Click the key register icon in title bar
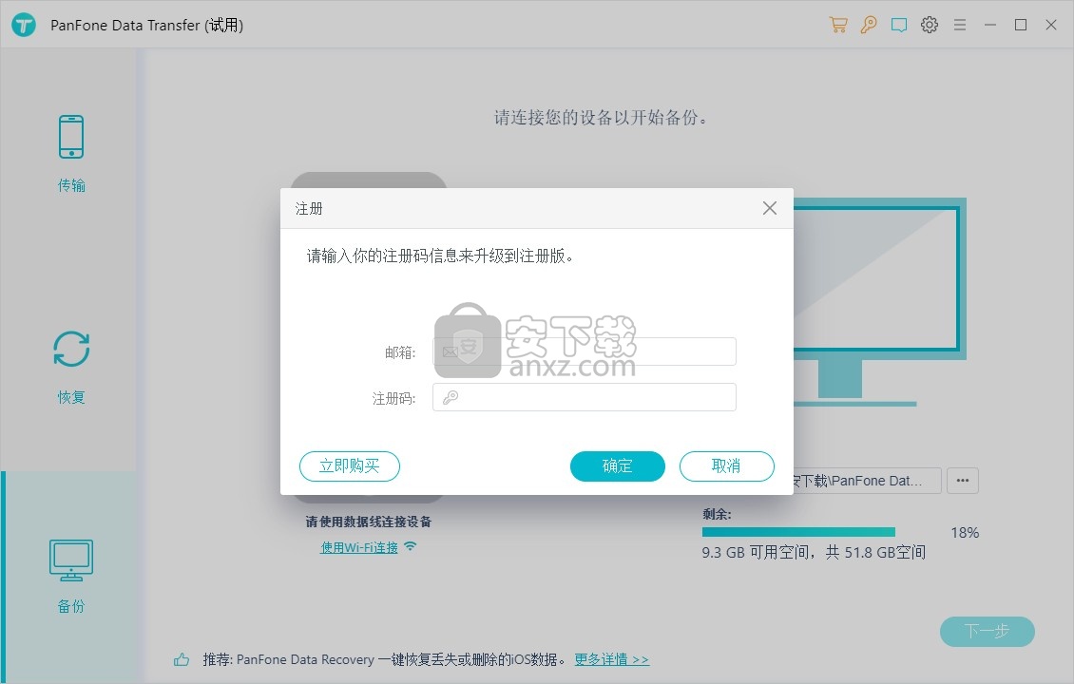This screenshot has width=1074, height=684. pyautogui.click(x=869, y=25)
